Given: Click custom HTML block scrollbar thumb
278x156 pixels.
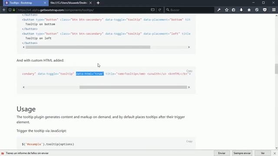Looking at the screenshot, I should click(133, 87).
